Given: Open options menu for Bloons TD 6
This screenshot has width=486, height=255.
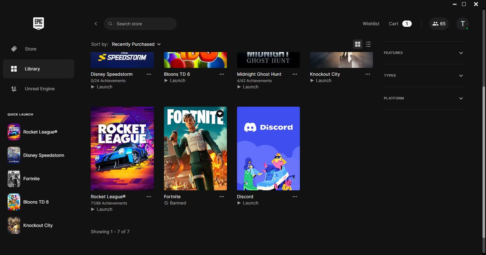Looking at the screenshot, I should [222, 74].
